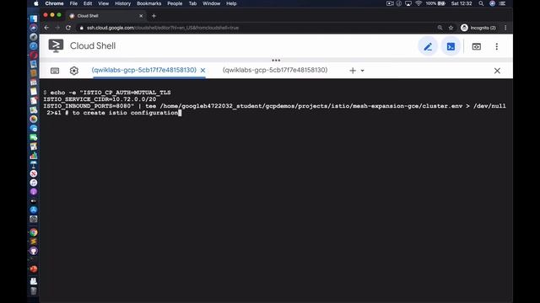Open the Siri icon in the menu bar
This screenshot has height=303, width=540.
(493, 3)
